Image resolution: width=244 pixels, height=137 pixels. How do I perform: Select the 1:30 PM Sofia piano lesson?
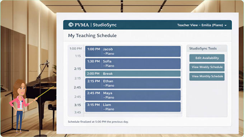coord(133,63)
